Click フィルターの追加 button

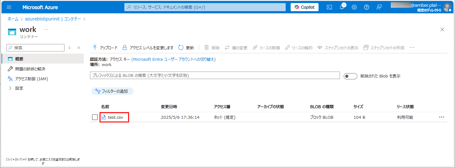113,91
